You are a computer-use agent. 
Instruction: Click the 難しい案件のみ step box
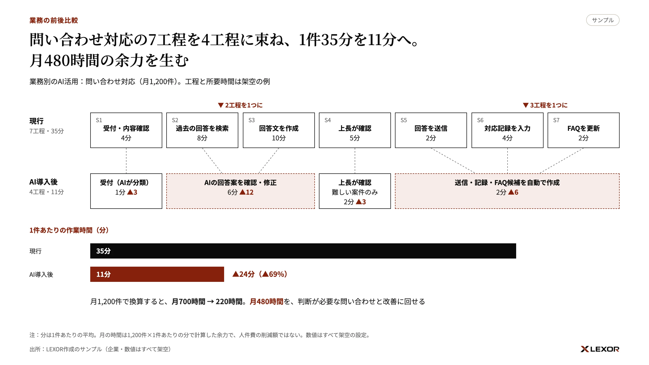point(355,191)
